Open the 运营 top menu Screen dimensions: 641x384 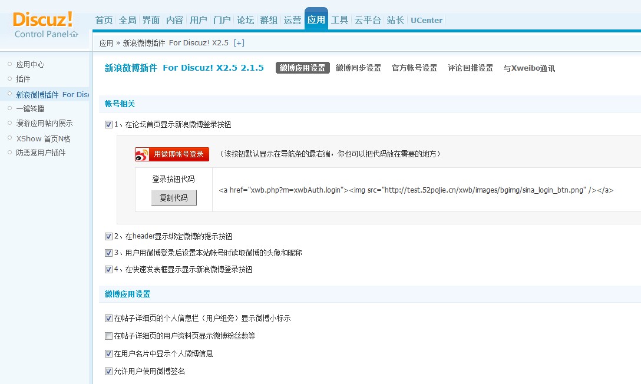coord(292,20)
